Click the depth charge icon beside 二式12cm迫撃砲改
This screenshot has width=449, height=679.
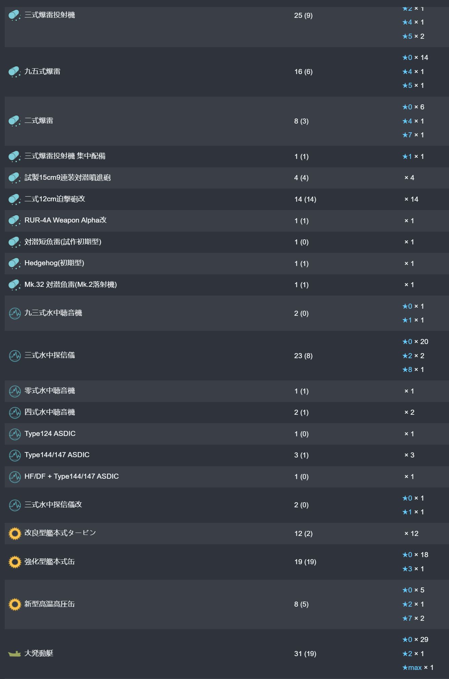tap(14, 199)
